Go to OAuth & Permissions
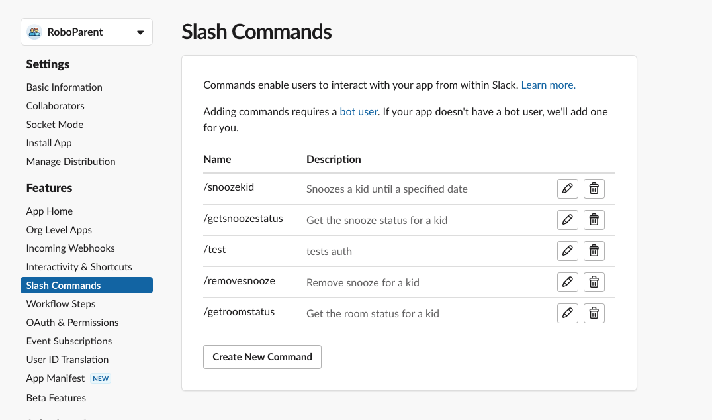Screen dimensions: 712x420 (71, 322)
